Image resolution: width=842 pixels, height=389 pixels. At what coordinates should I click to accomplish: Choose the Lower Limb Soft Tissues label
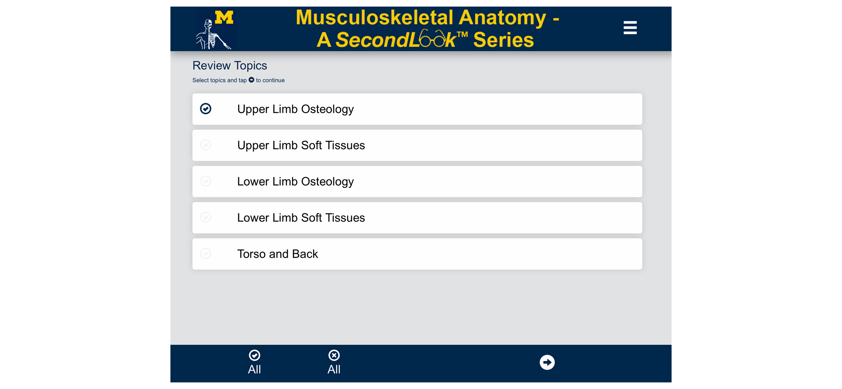point(301,218)
